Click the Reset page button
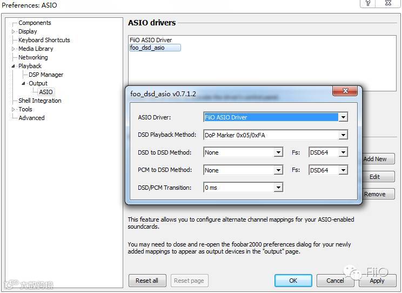 pyautogui.click(x=189, y=281)
